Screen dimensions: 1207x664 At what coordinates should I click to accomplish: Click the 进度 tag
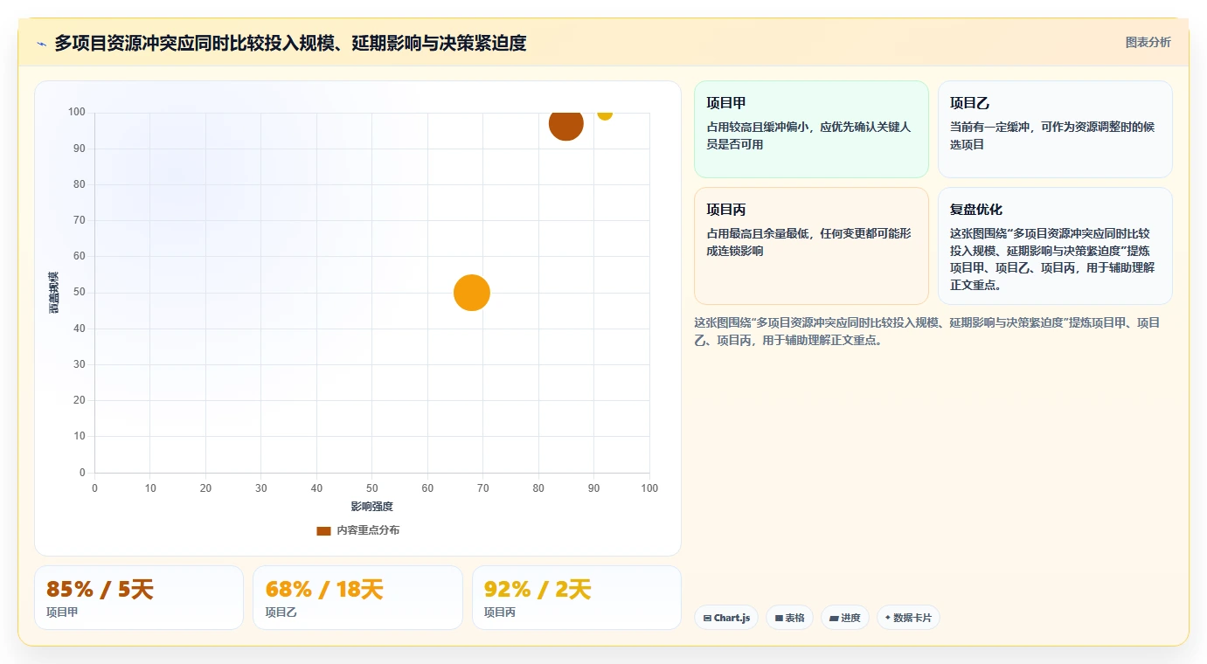coord(845,618)
